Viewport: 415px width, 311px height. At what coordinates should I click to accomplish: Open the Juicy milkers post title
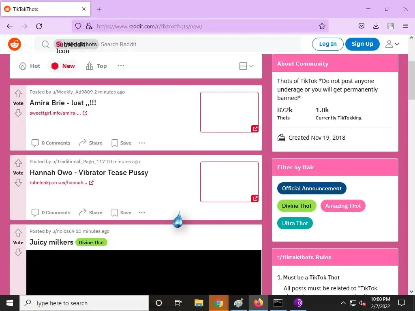coord(51,242)
